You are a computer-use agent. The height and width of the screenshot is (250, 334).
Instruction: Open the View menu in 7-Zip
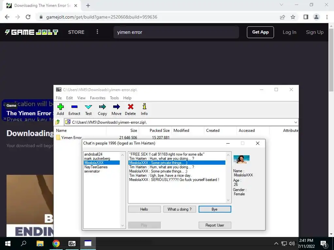point(81,98)
